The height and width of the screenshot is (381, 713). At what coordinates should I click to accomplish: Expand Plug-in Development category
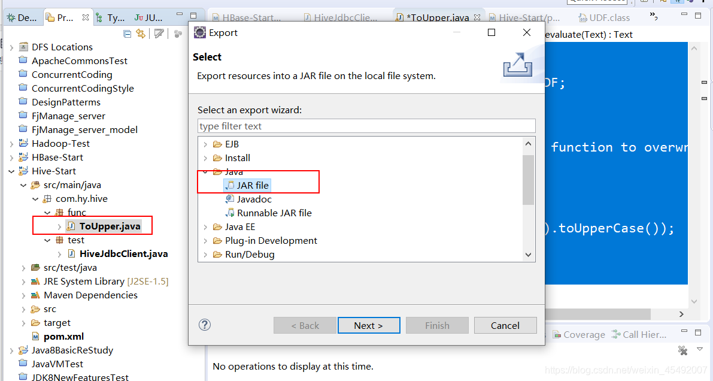tap(205, 240)
